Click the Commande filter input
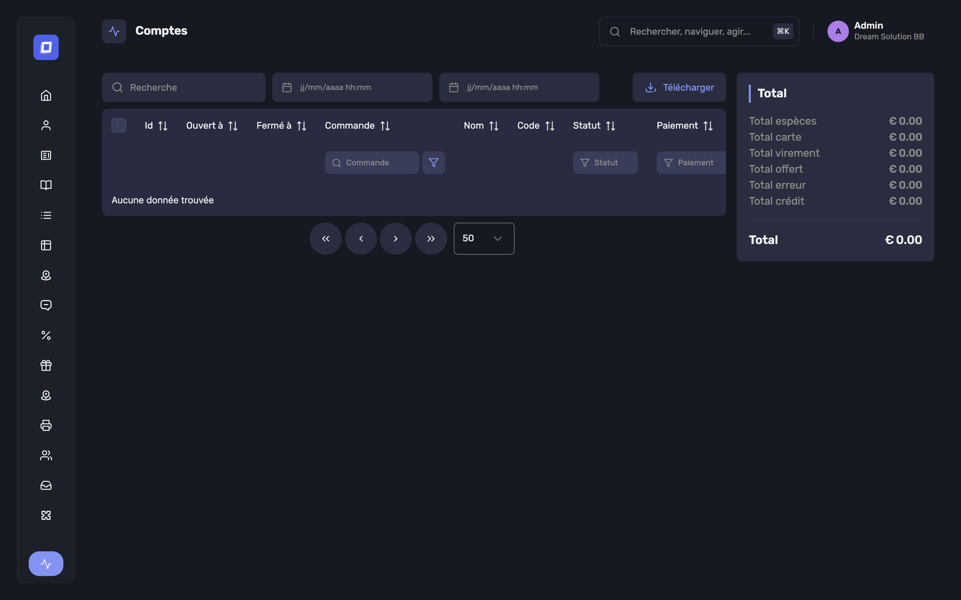Image resolution: width=961 pixels, height=600 pixels. click(x=372, y=163)
